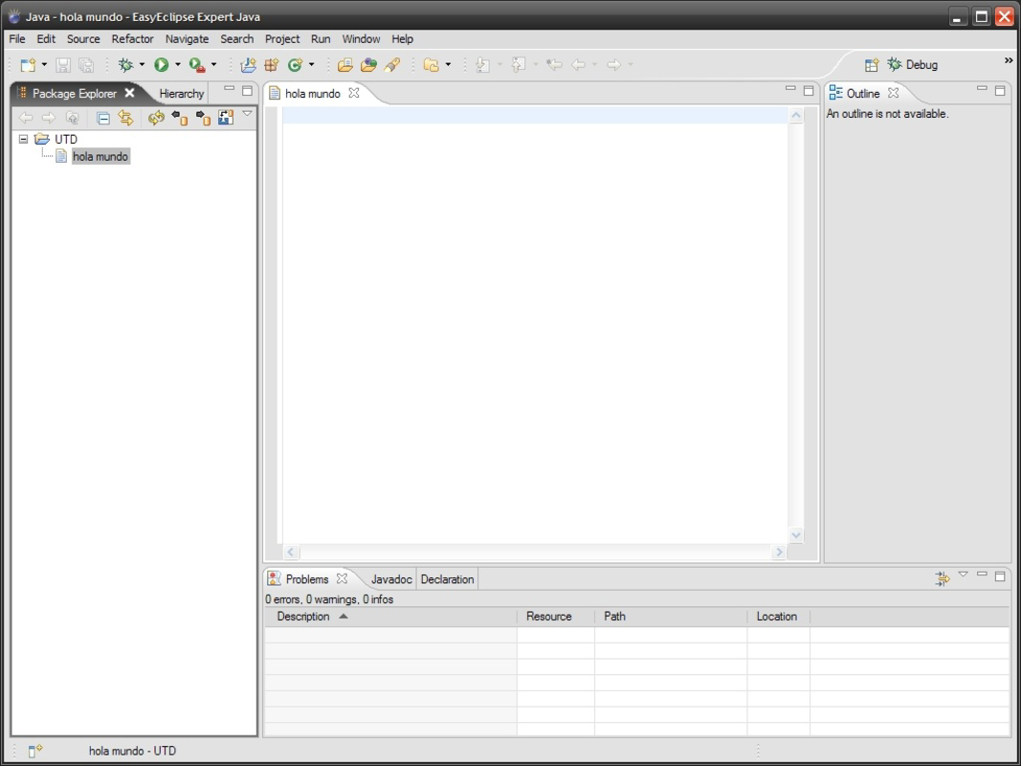Screen dimensions: 1021x766
Task: Collapse All in Package Explorer
Action: 101,117
